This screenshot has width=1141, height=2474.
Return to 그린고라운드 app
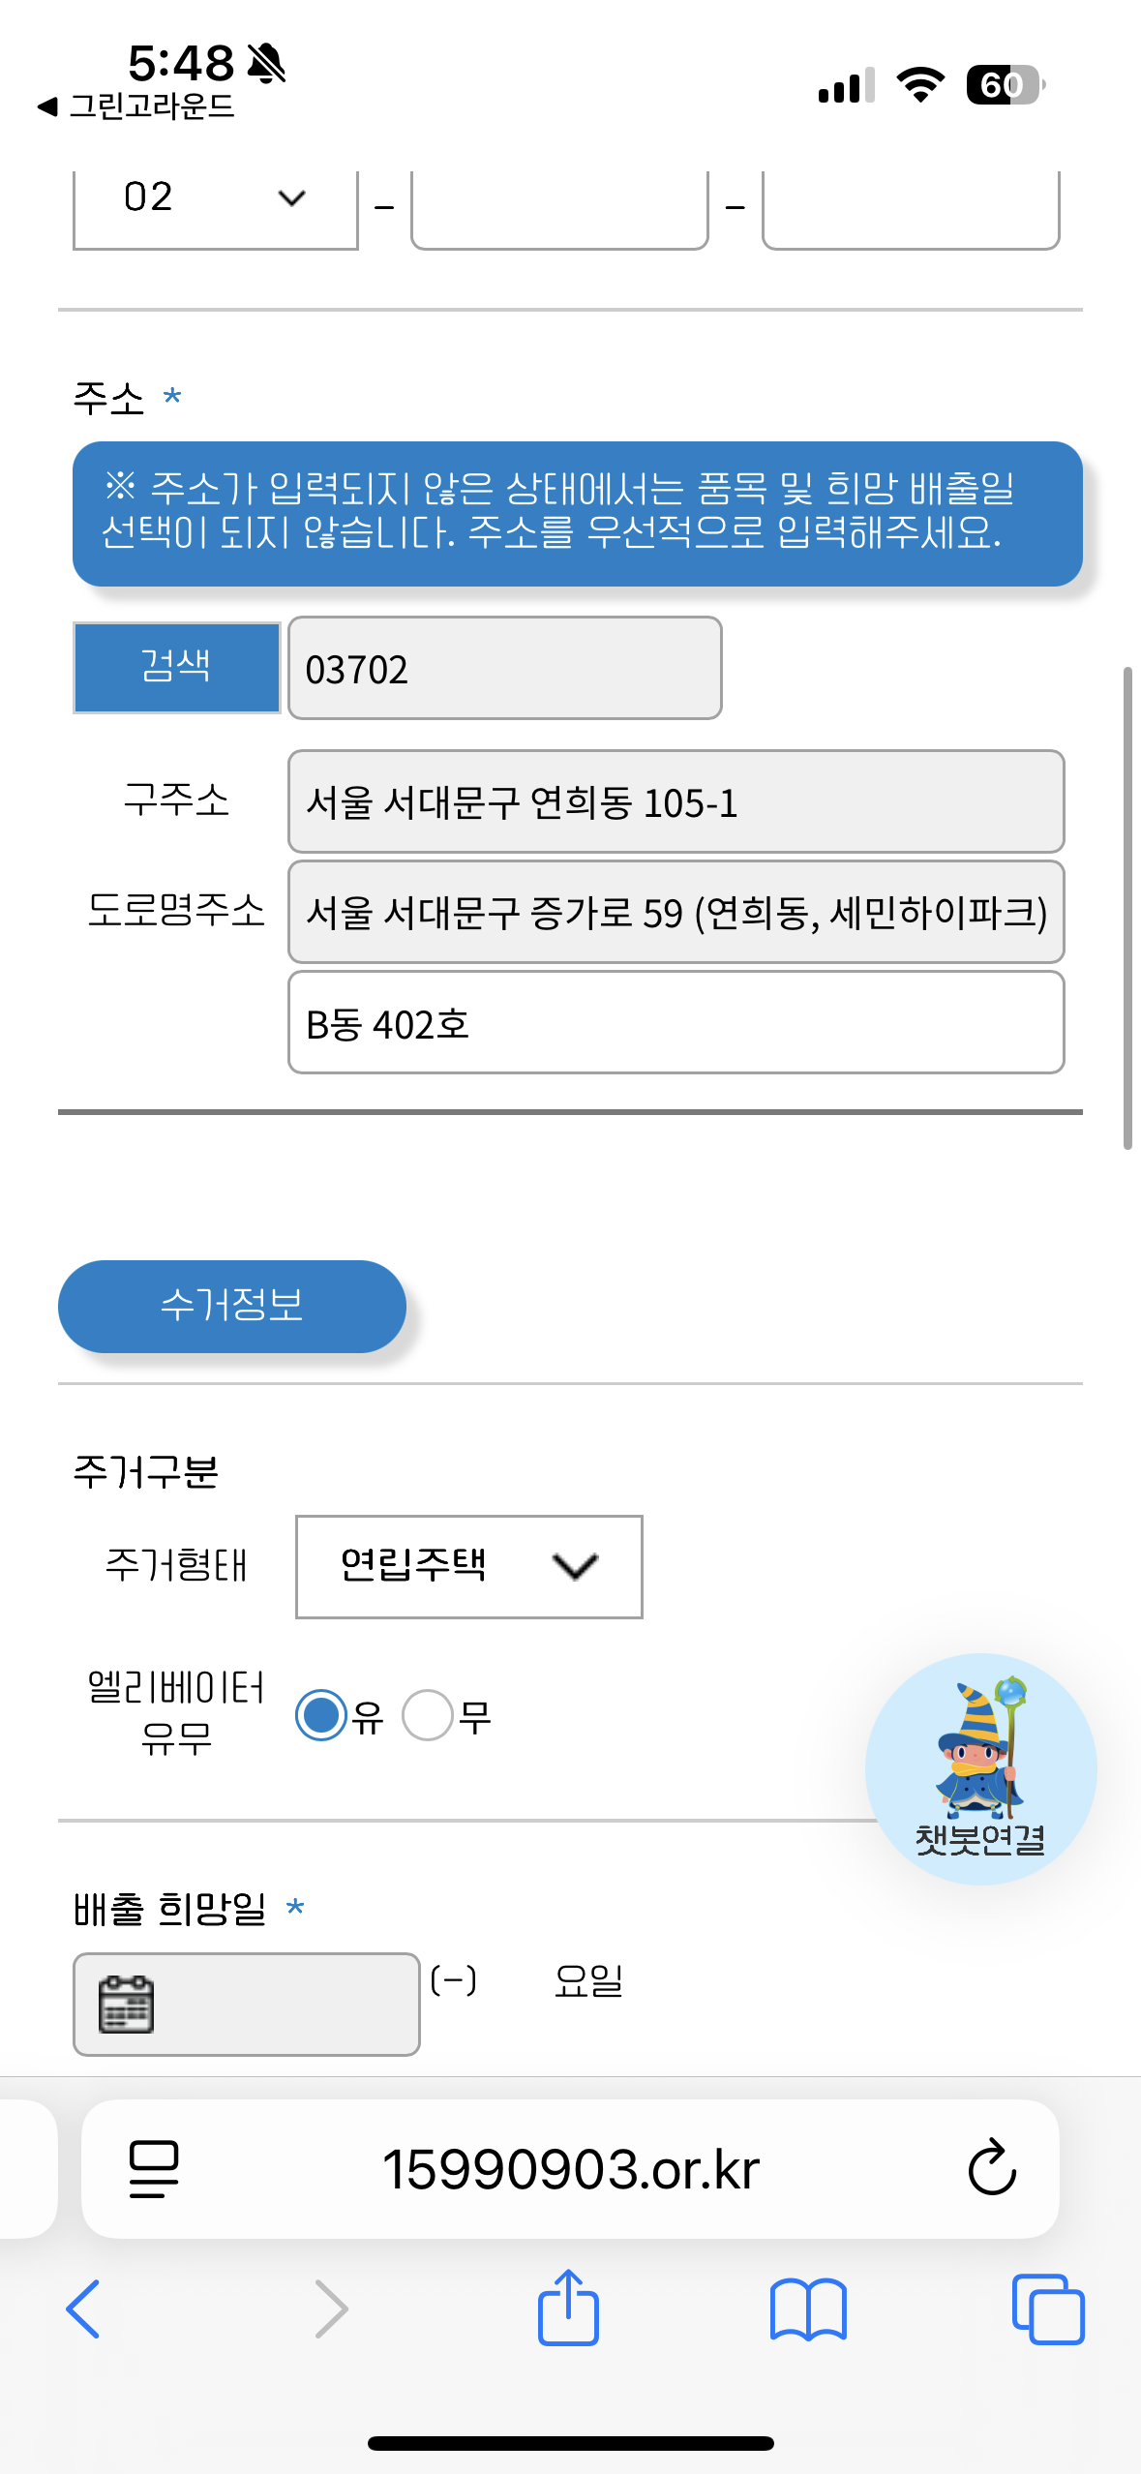137,106
